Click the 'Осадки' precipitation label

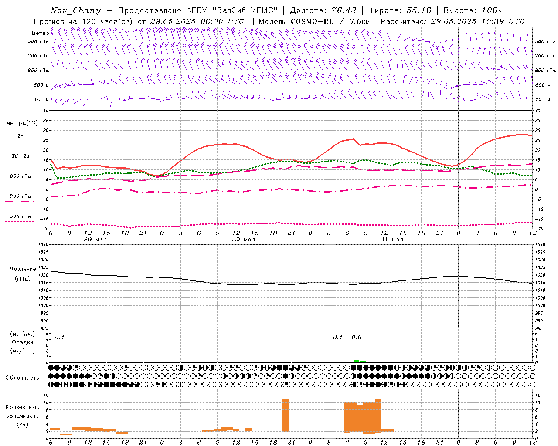pos(23,342)
